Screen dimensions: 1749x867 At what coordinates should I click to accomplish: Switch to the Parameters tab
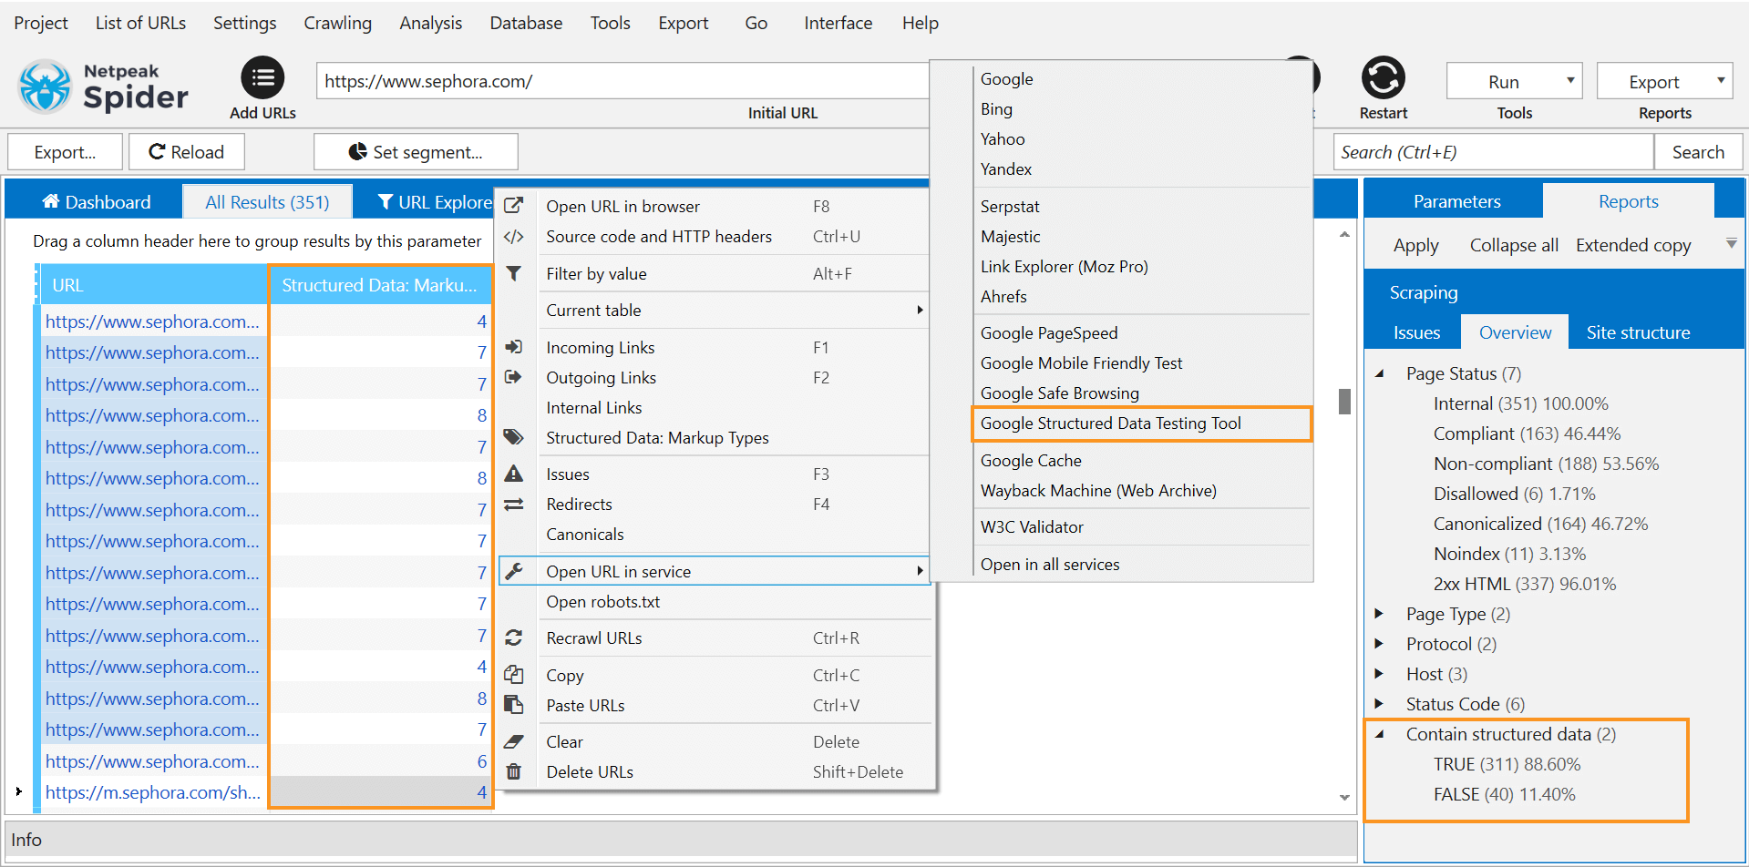(x=1456, y=201)
